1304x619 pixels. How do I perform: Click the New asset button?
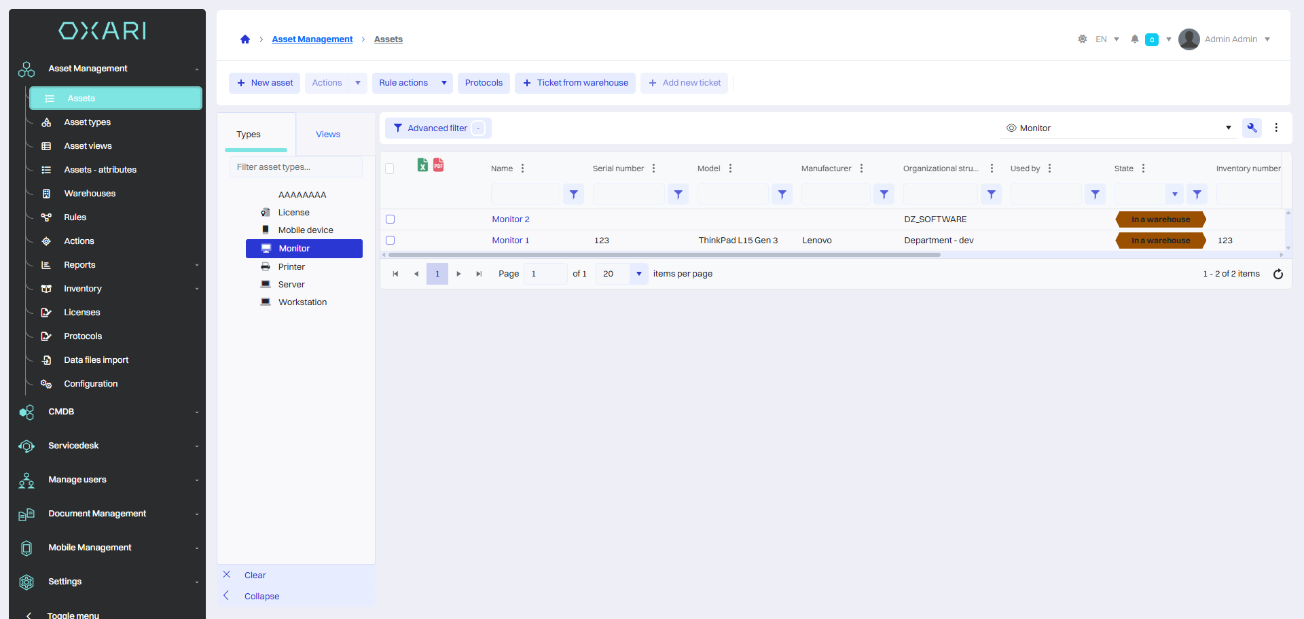click(265, 83)
